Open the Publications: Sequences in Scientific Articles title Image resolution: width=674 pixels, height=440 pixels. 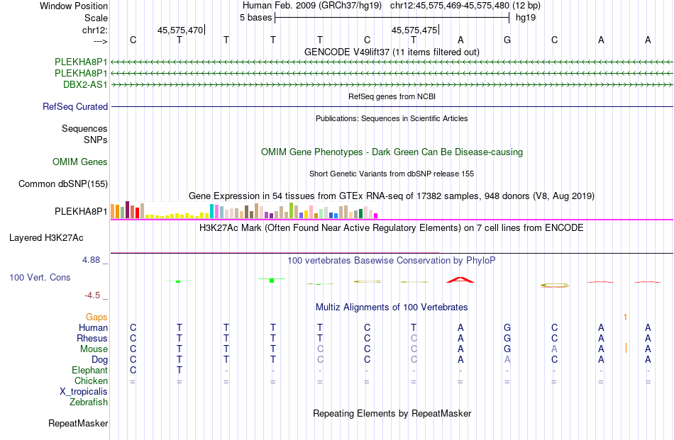[392, 118]
